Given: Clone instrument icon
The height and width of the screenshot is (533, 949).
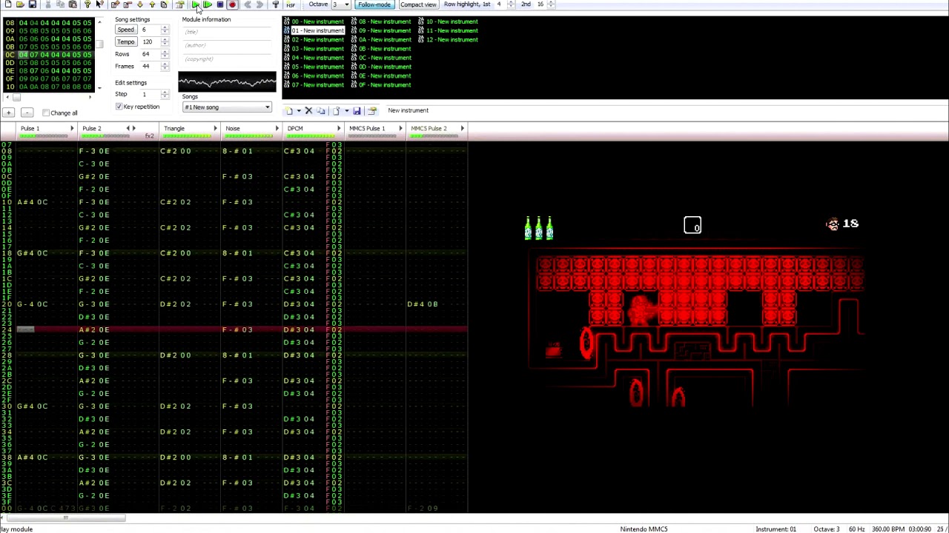Looking at the screenshot, I should pyautogui.click(x=321, y=111).
